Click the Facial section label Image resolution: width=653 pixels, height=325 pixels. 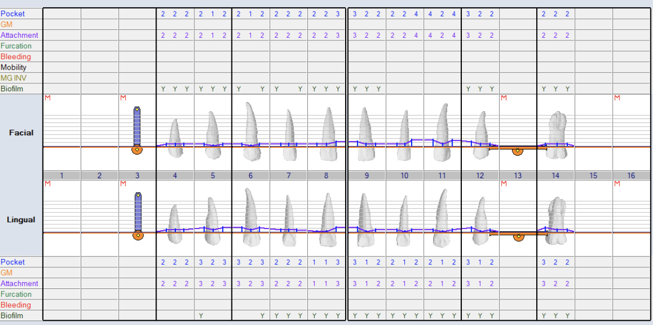[21, 133]
